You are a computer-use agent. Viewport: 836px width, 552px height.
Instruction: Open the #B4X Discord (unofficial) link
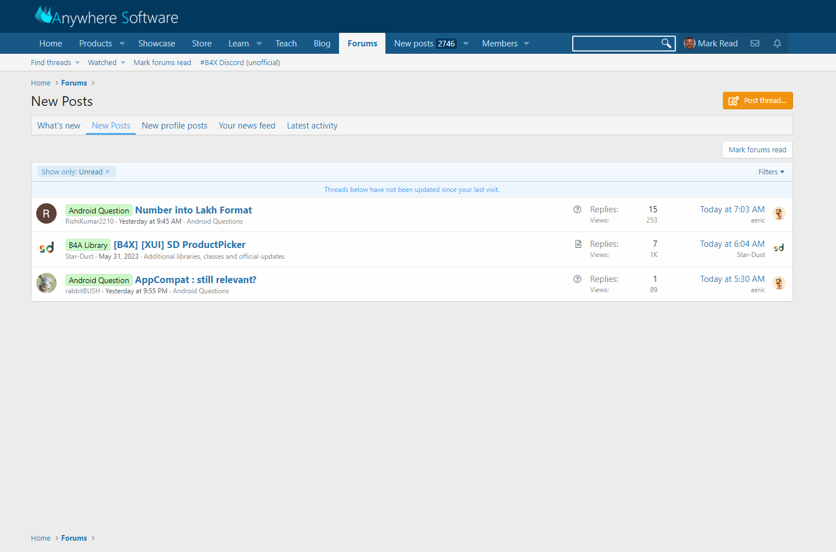[x=240, y=63]
